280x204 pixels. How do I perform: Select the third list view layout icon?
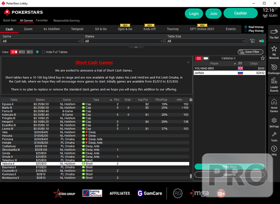(30, 52)
